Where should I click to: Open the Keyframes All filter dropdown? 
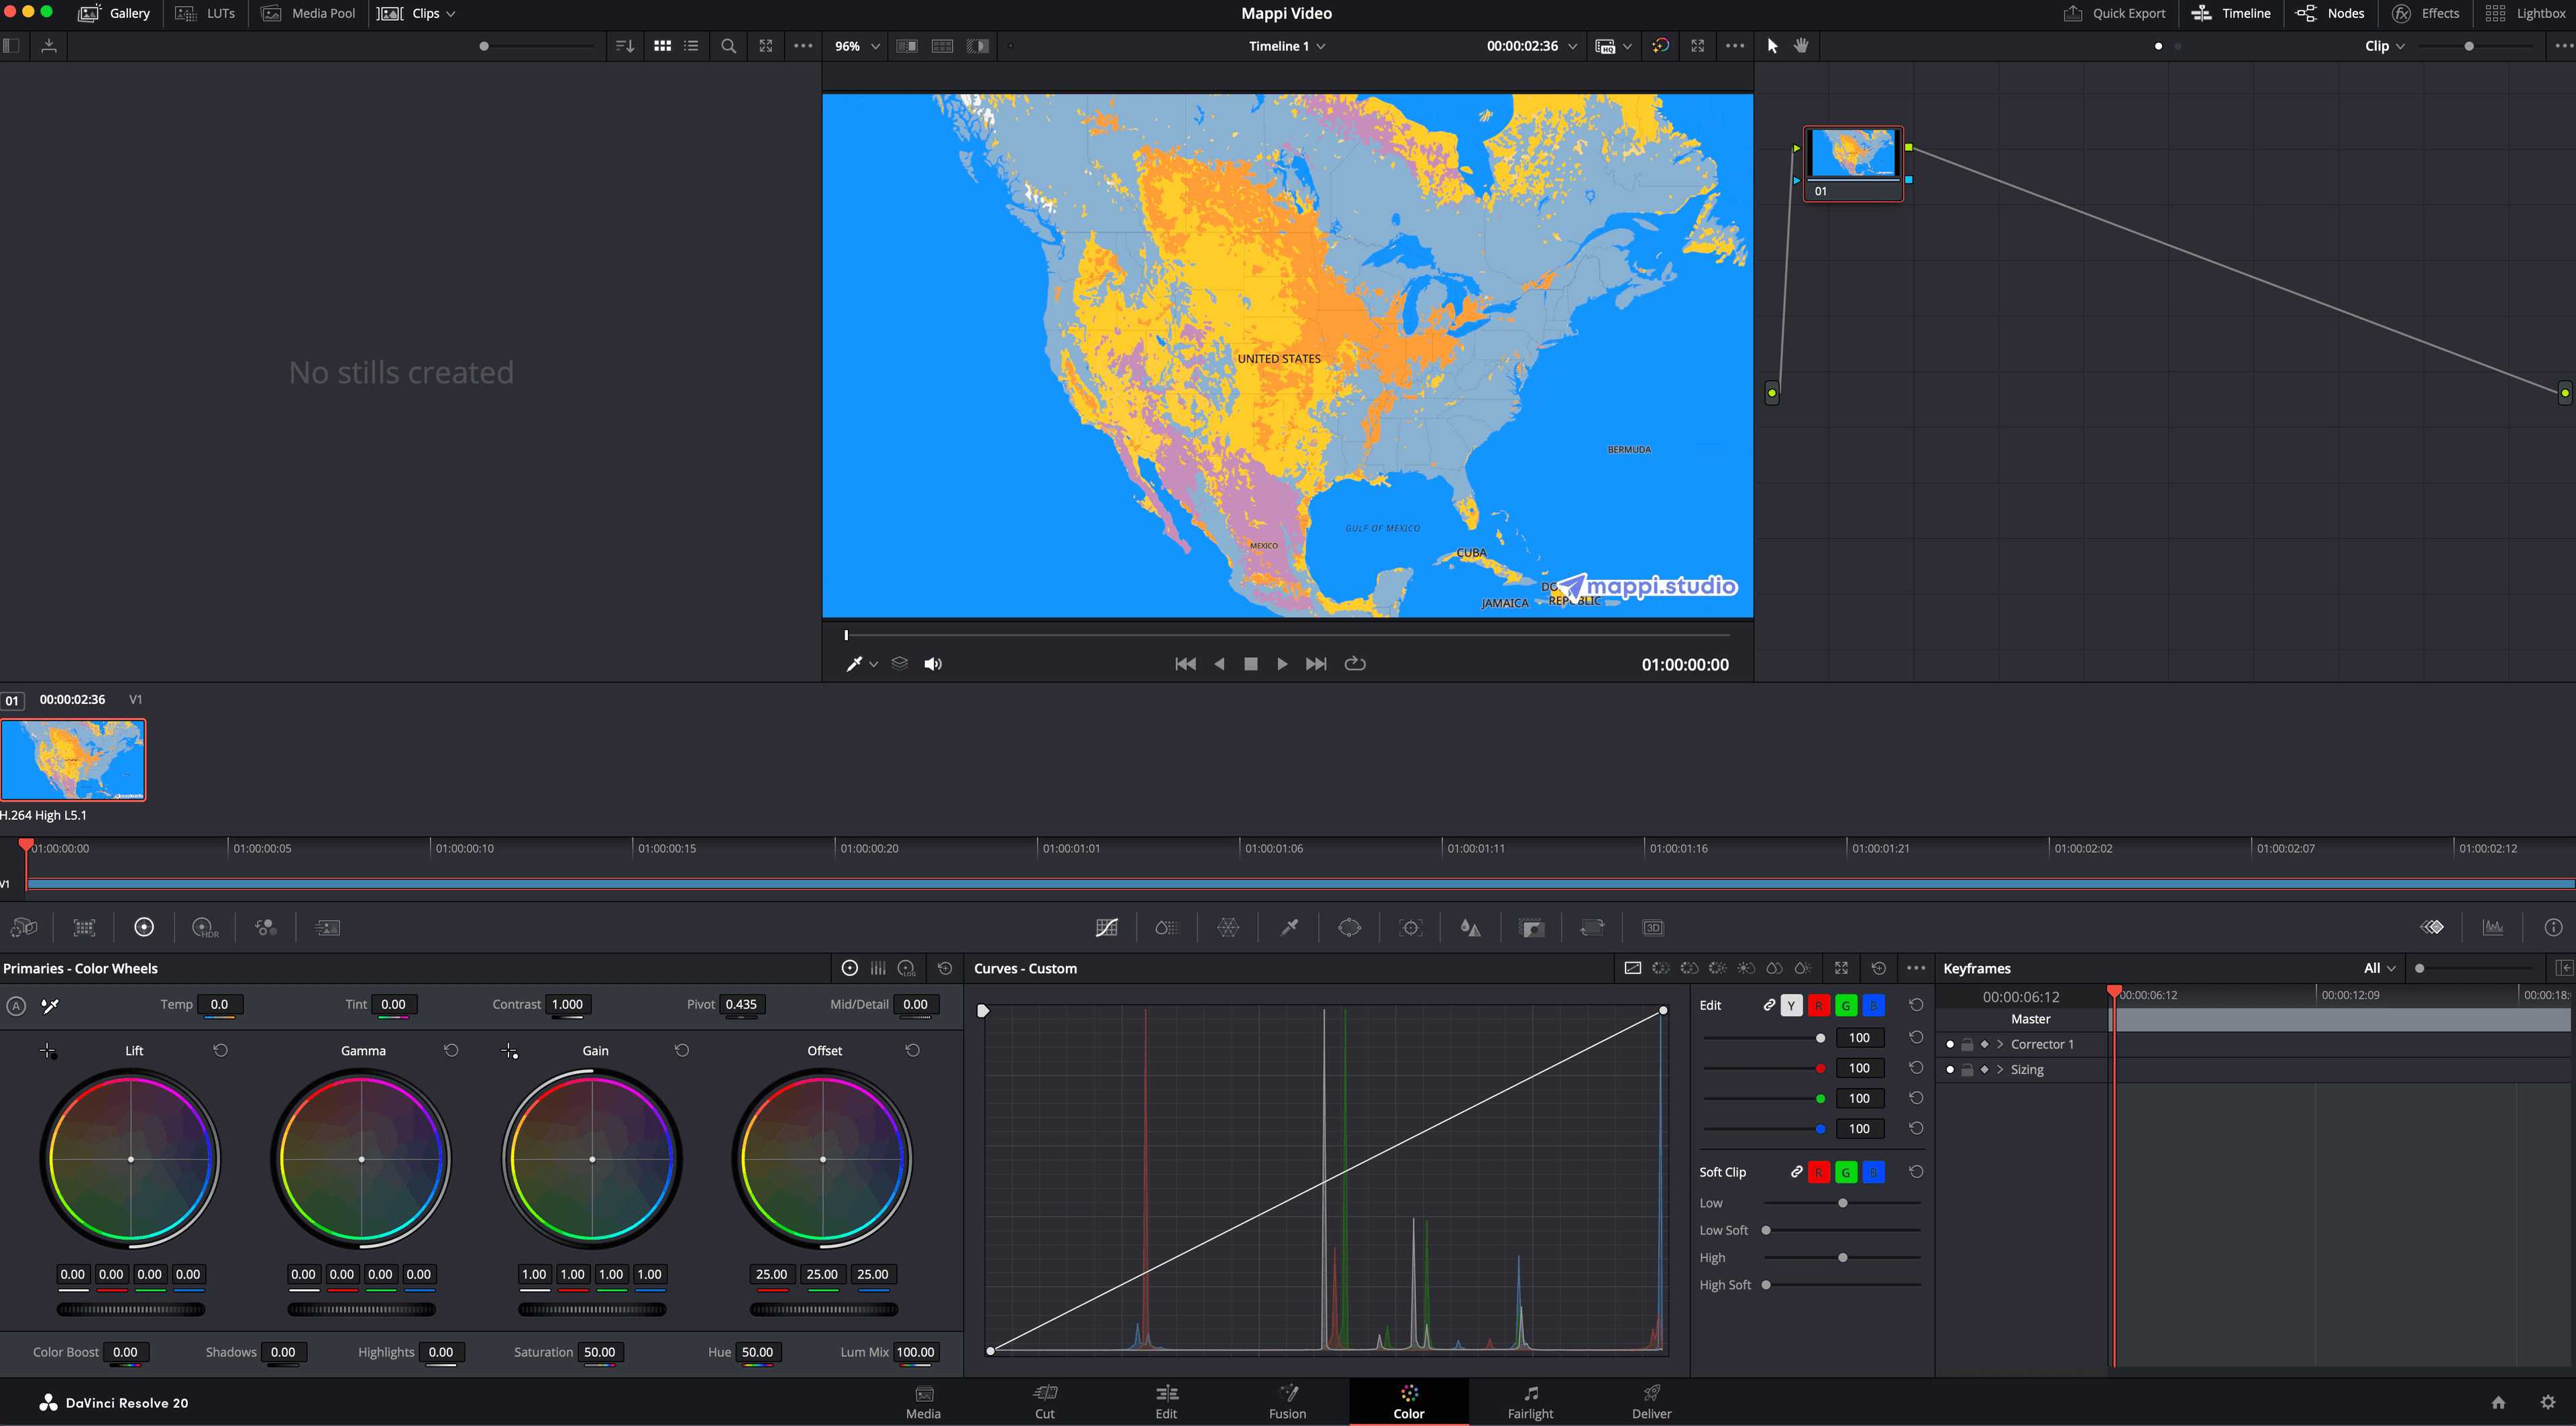pos(2391,968)
